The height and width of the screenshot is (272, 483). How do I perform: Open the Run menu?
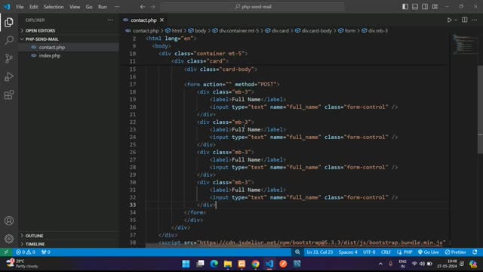tap(103, 7)
